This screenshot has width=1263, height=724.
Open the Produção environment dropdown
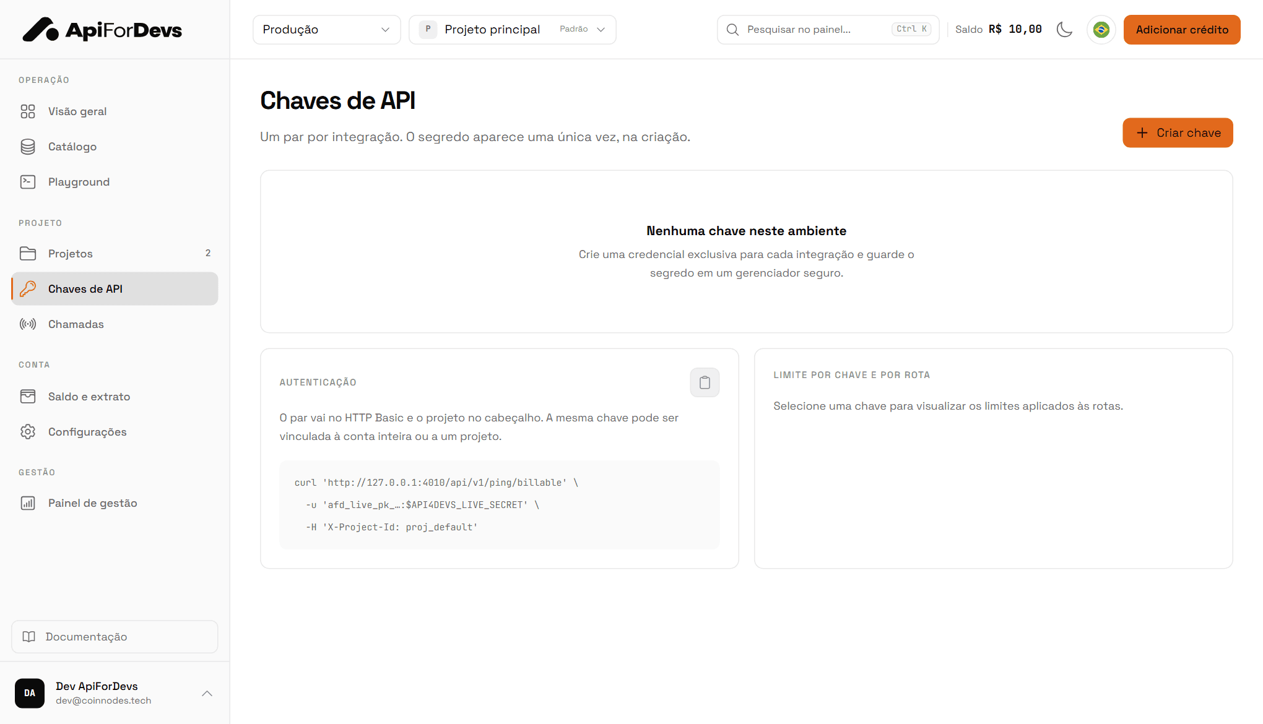327,30
